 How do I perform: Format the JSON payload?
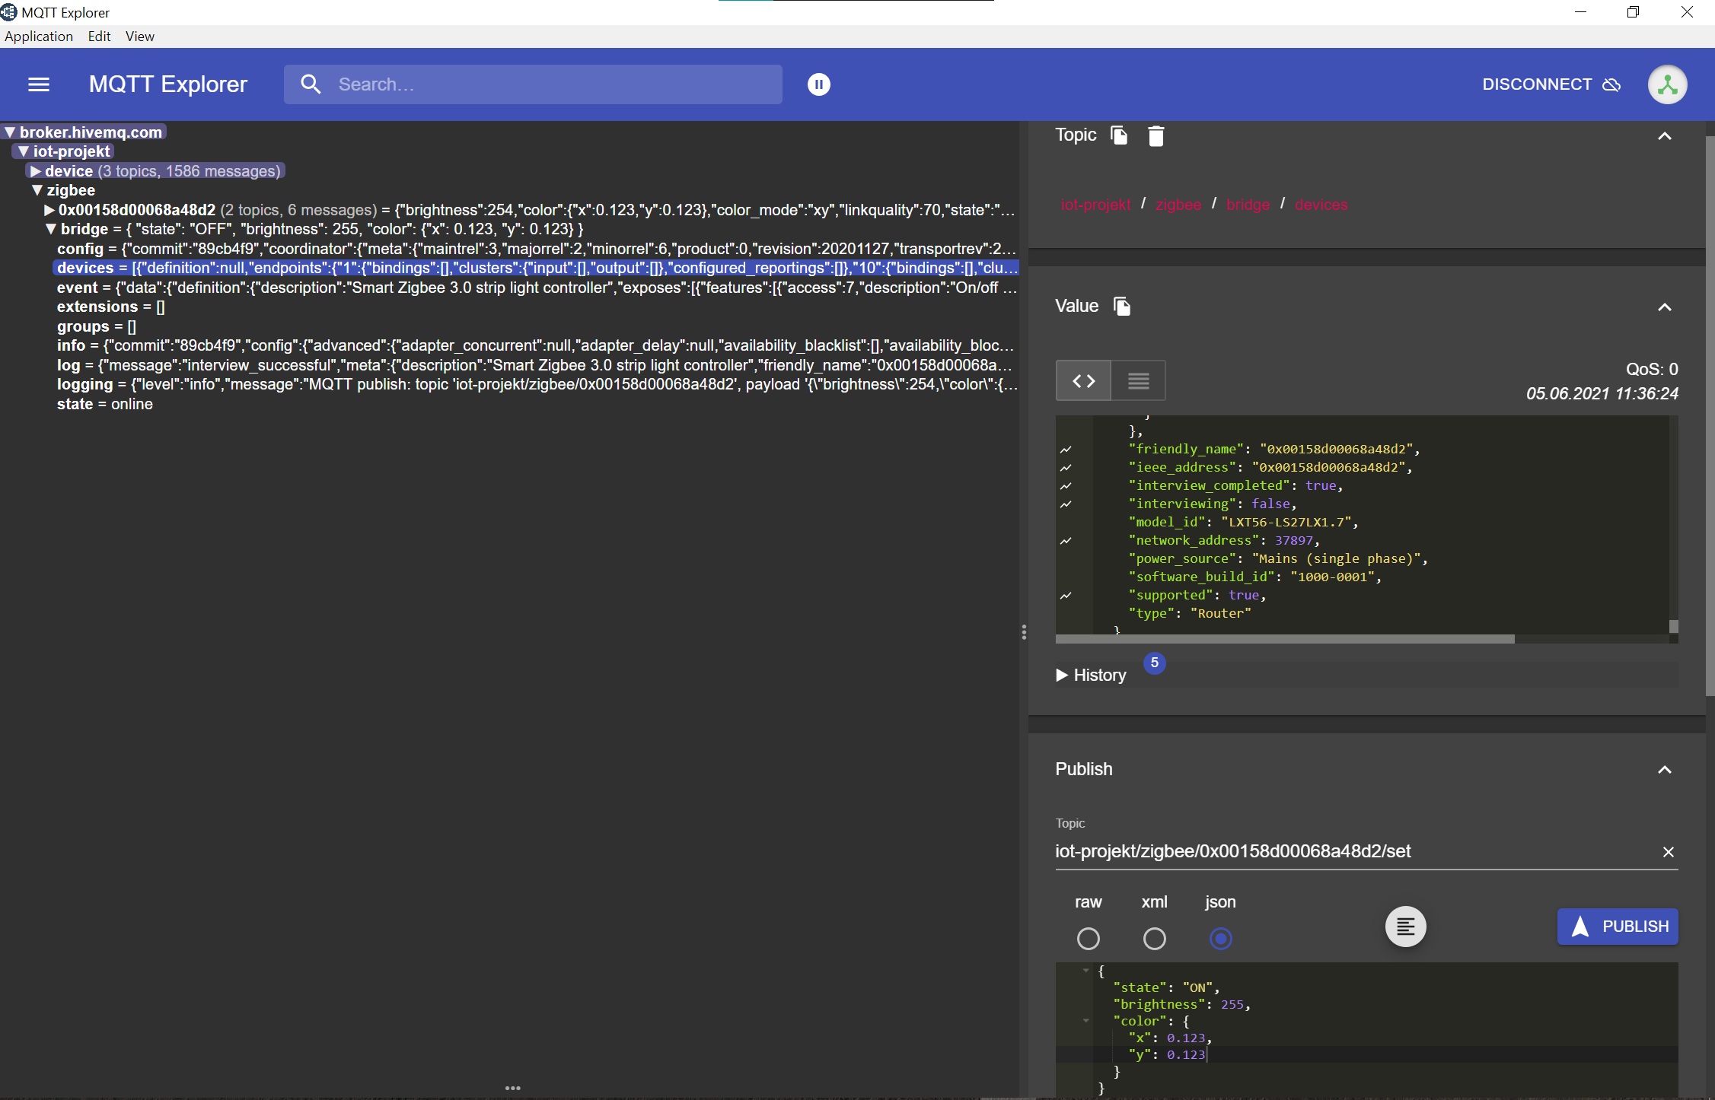[x=1405, y=927]
